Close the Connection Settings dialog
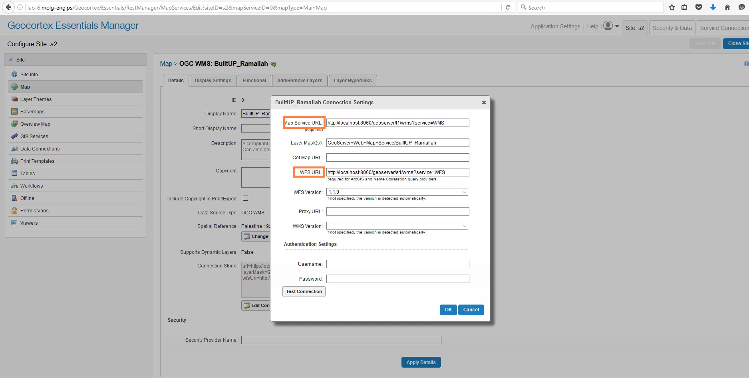 [x=484, y=102]
